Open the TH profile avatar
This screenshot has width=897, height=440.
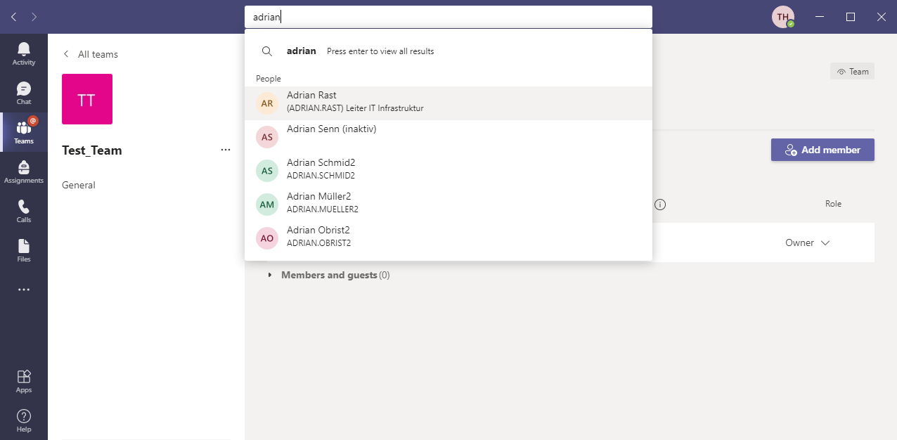(x=782, y=17)
